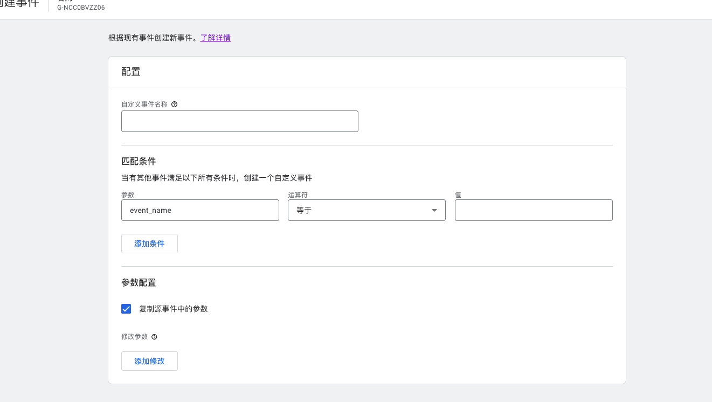Focus the 自定义事件名称 input field
The width and height of the screenshot is (712, 402).
tap(240, 121)
